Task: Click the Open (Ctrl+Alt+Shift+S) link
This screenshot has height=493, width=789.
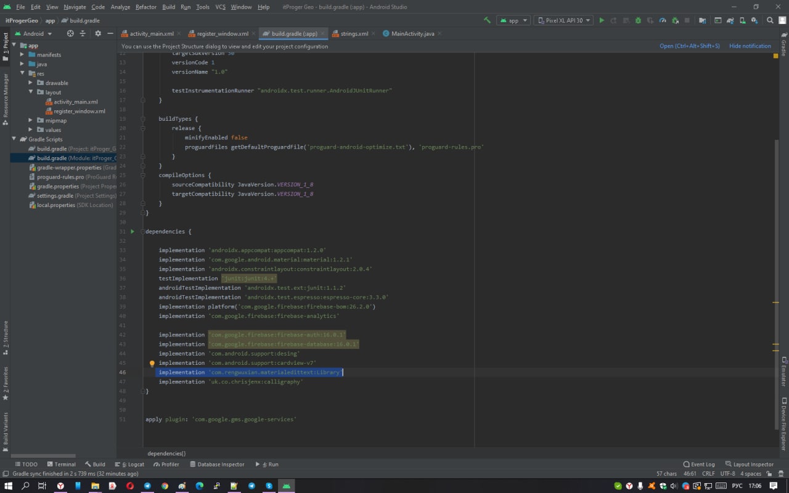Action: click(x=690, y=46)
